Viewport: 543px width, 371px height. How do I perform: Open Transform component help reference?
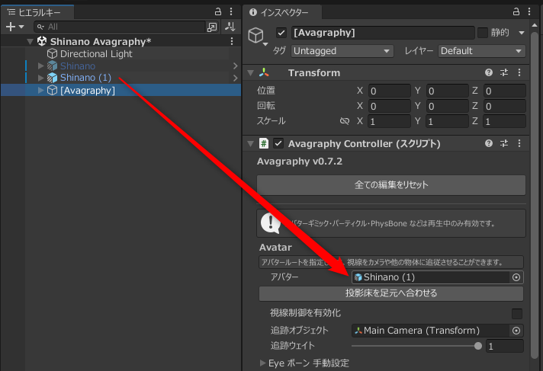[x=489, y=72]
